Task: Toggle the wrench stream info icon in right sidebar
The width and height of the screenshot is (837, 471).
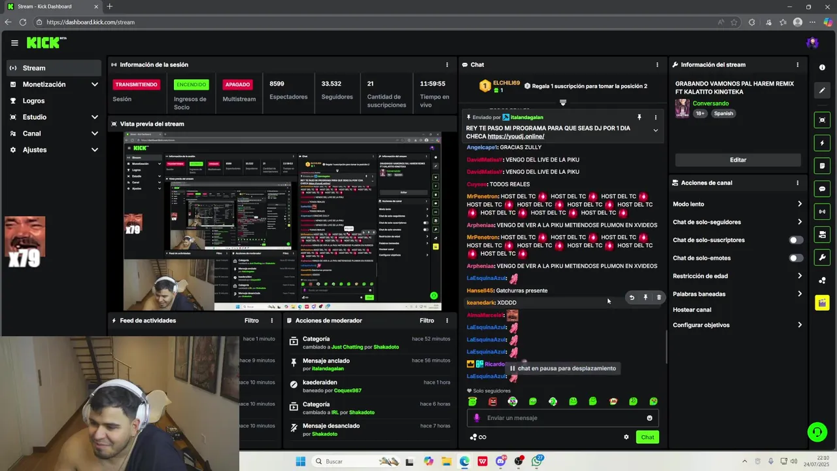Action: pos(822,257)
